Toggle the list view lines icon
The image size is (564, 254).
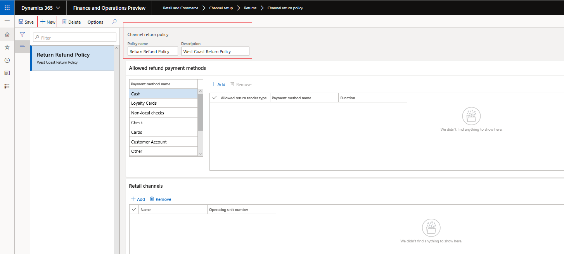click(22, 47)
